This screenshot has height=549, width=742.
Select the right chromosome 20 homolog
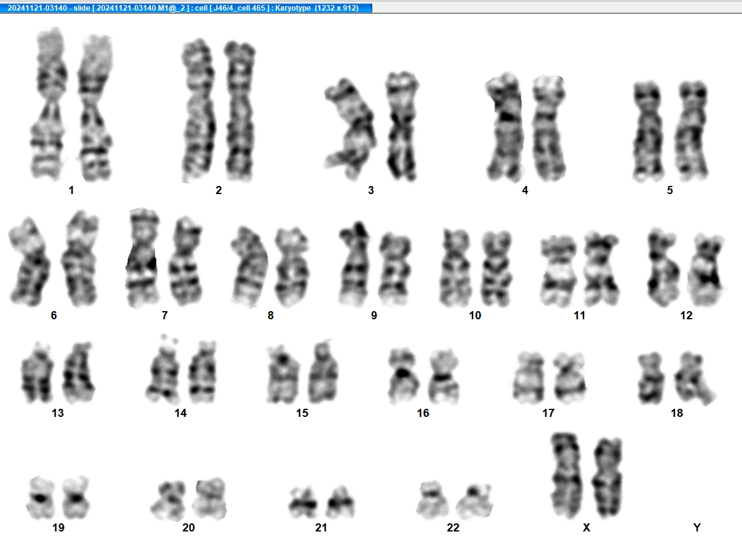tap(209, 499)
